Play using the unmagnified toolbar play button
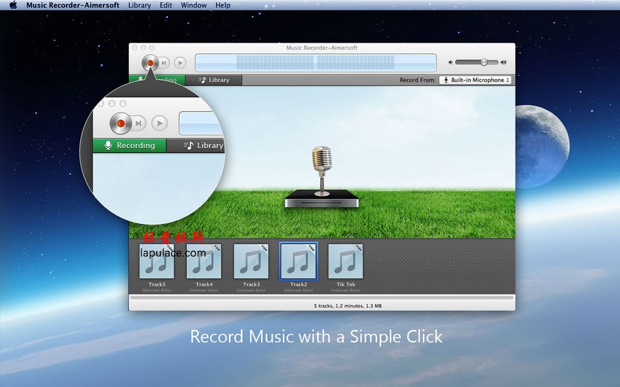 click(180, 63)
